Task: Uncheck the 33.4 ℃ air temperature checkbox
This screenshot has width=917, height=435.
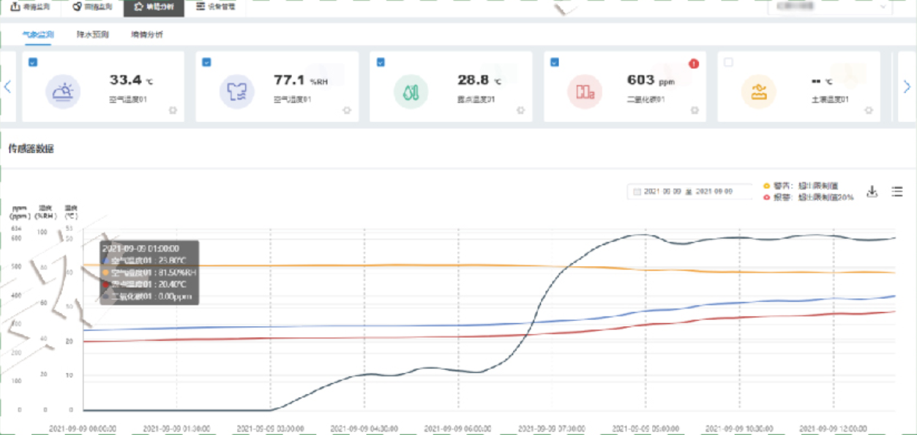Action: click(33, 63)
